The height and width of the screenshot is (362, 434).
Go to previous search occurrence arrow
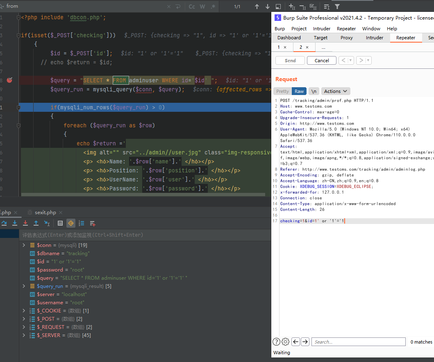point(257,7)
